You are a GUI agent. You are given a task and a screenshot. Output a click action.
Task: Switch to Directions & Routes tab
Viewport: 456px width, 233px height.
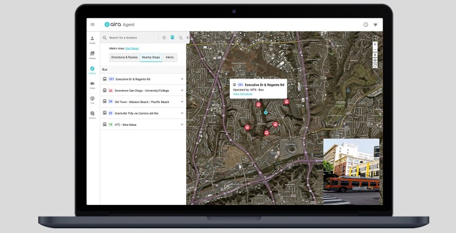coord(125,57)
